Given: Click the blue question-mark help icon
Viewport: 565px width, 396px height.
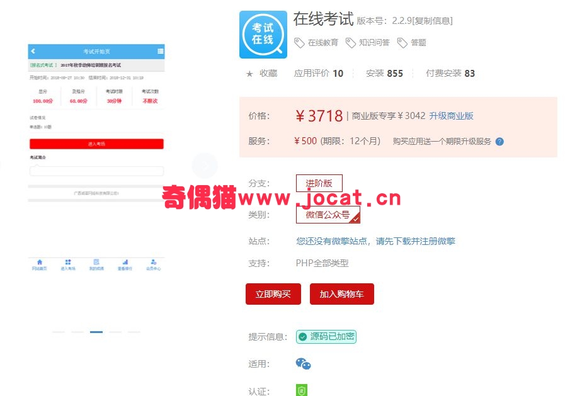Looking at the screenshot, I should pos(499,142).
